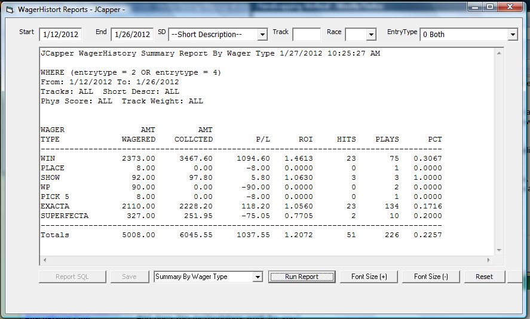
Task: Click the PLAYS column header
Action: [x=387, y=139]
